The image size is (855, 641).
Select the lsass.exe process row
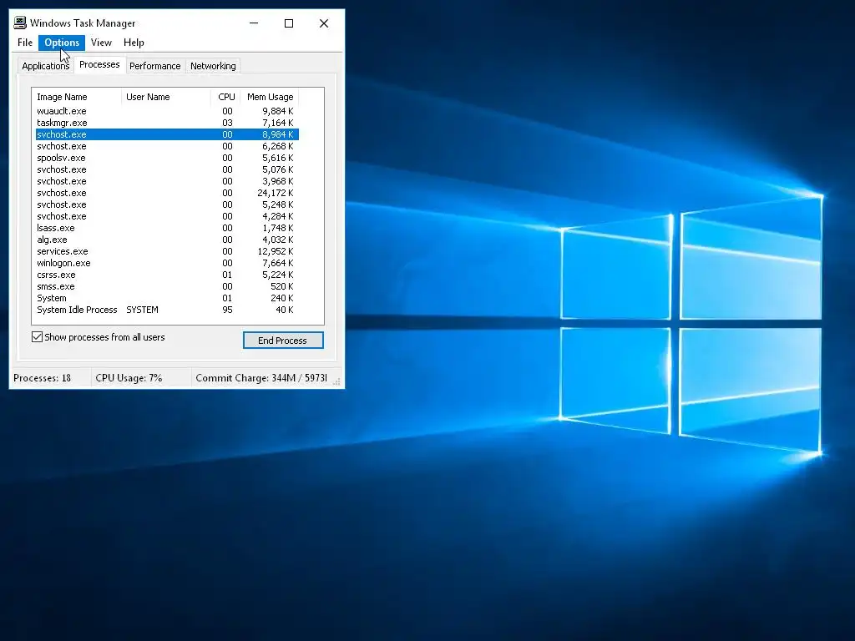click(165, 228)
